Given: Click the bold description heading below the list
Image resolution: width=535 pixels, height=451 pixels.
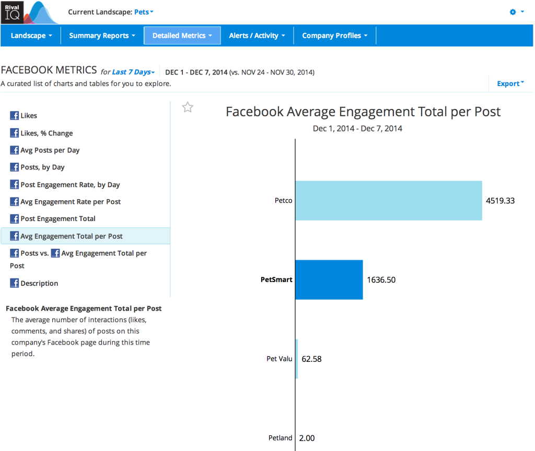Looking at the screenshot, I should click(x=84, y=308).
